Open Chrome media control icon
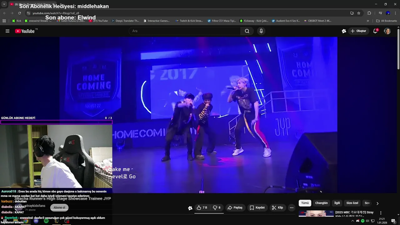The width and height of the screenshot is (400, 225). (x=380, y=13)
